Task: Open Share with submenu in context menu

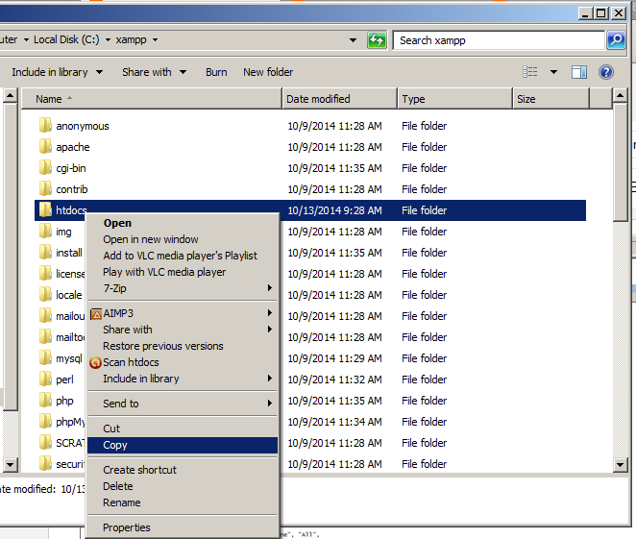Action: click(183, 330)
